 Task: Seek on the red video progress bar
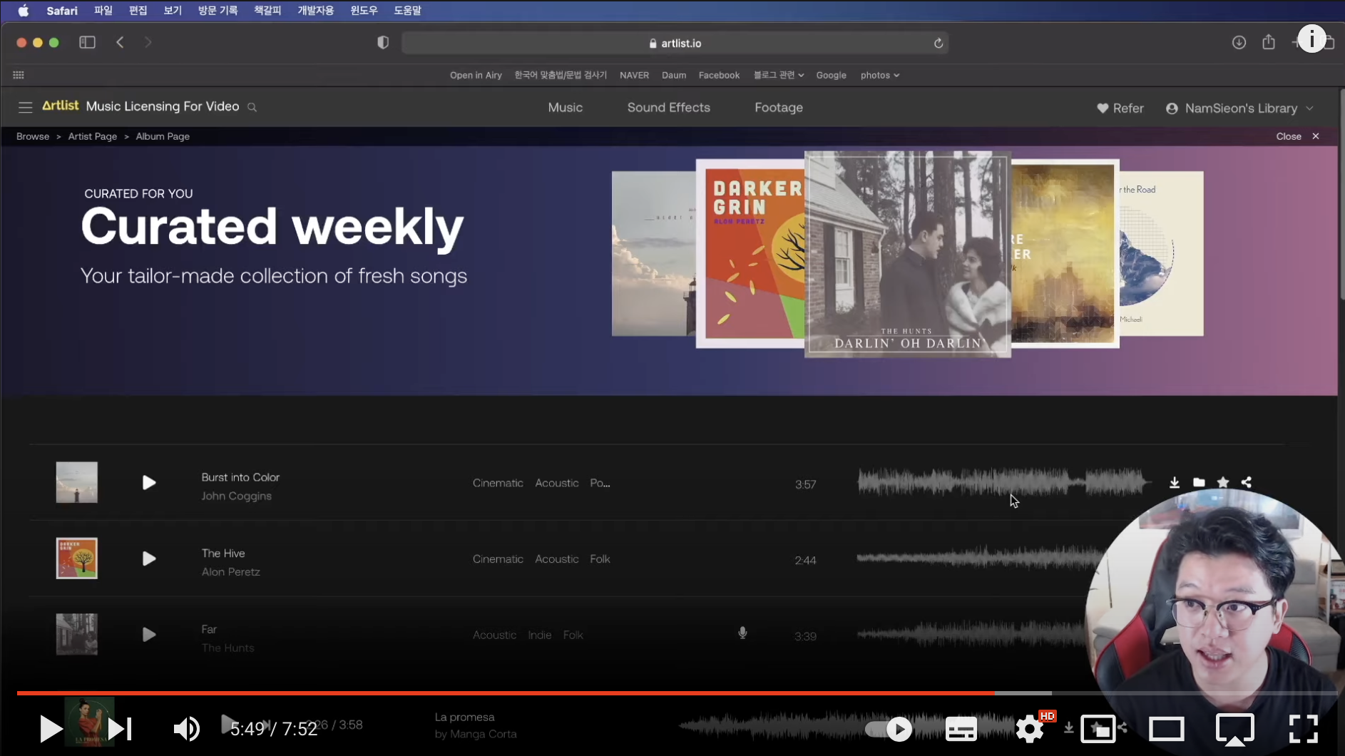click(676, 693)
